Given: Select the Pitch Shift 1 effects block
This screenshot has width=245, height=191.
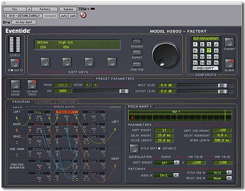Looking at the screenshot, I should point(67,112).
